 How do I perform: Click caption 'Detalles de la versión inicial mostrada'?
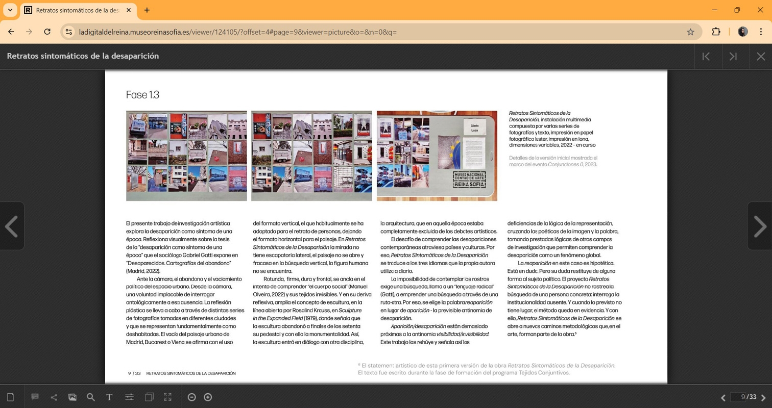[x=553, y=158]
